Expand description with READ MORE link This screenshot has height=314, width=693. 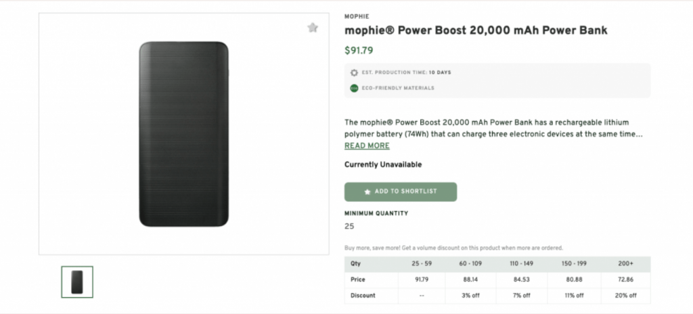(367, 145)
